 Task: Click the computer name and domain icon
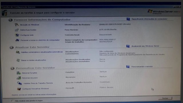(x=17, y=40)
